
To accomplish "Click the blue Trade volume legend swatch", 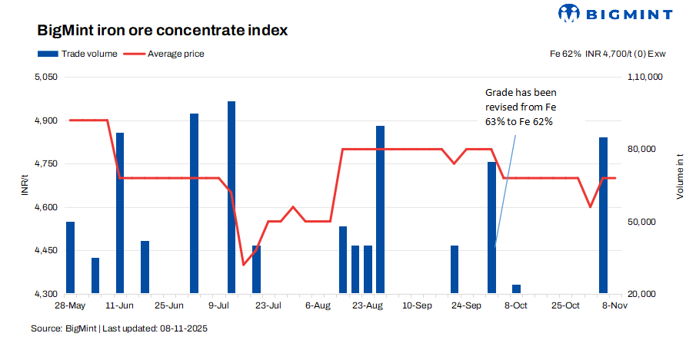I will pyautogui.click(x=47, y=54).
